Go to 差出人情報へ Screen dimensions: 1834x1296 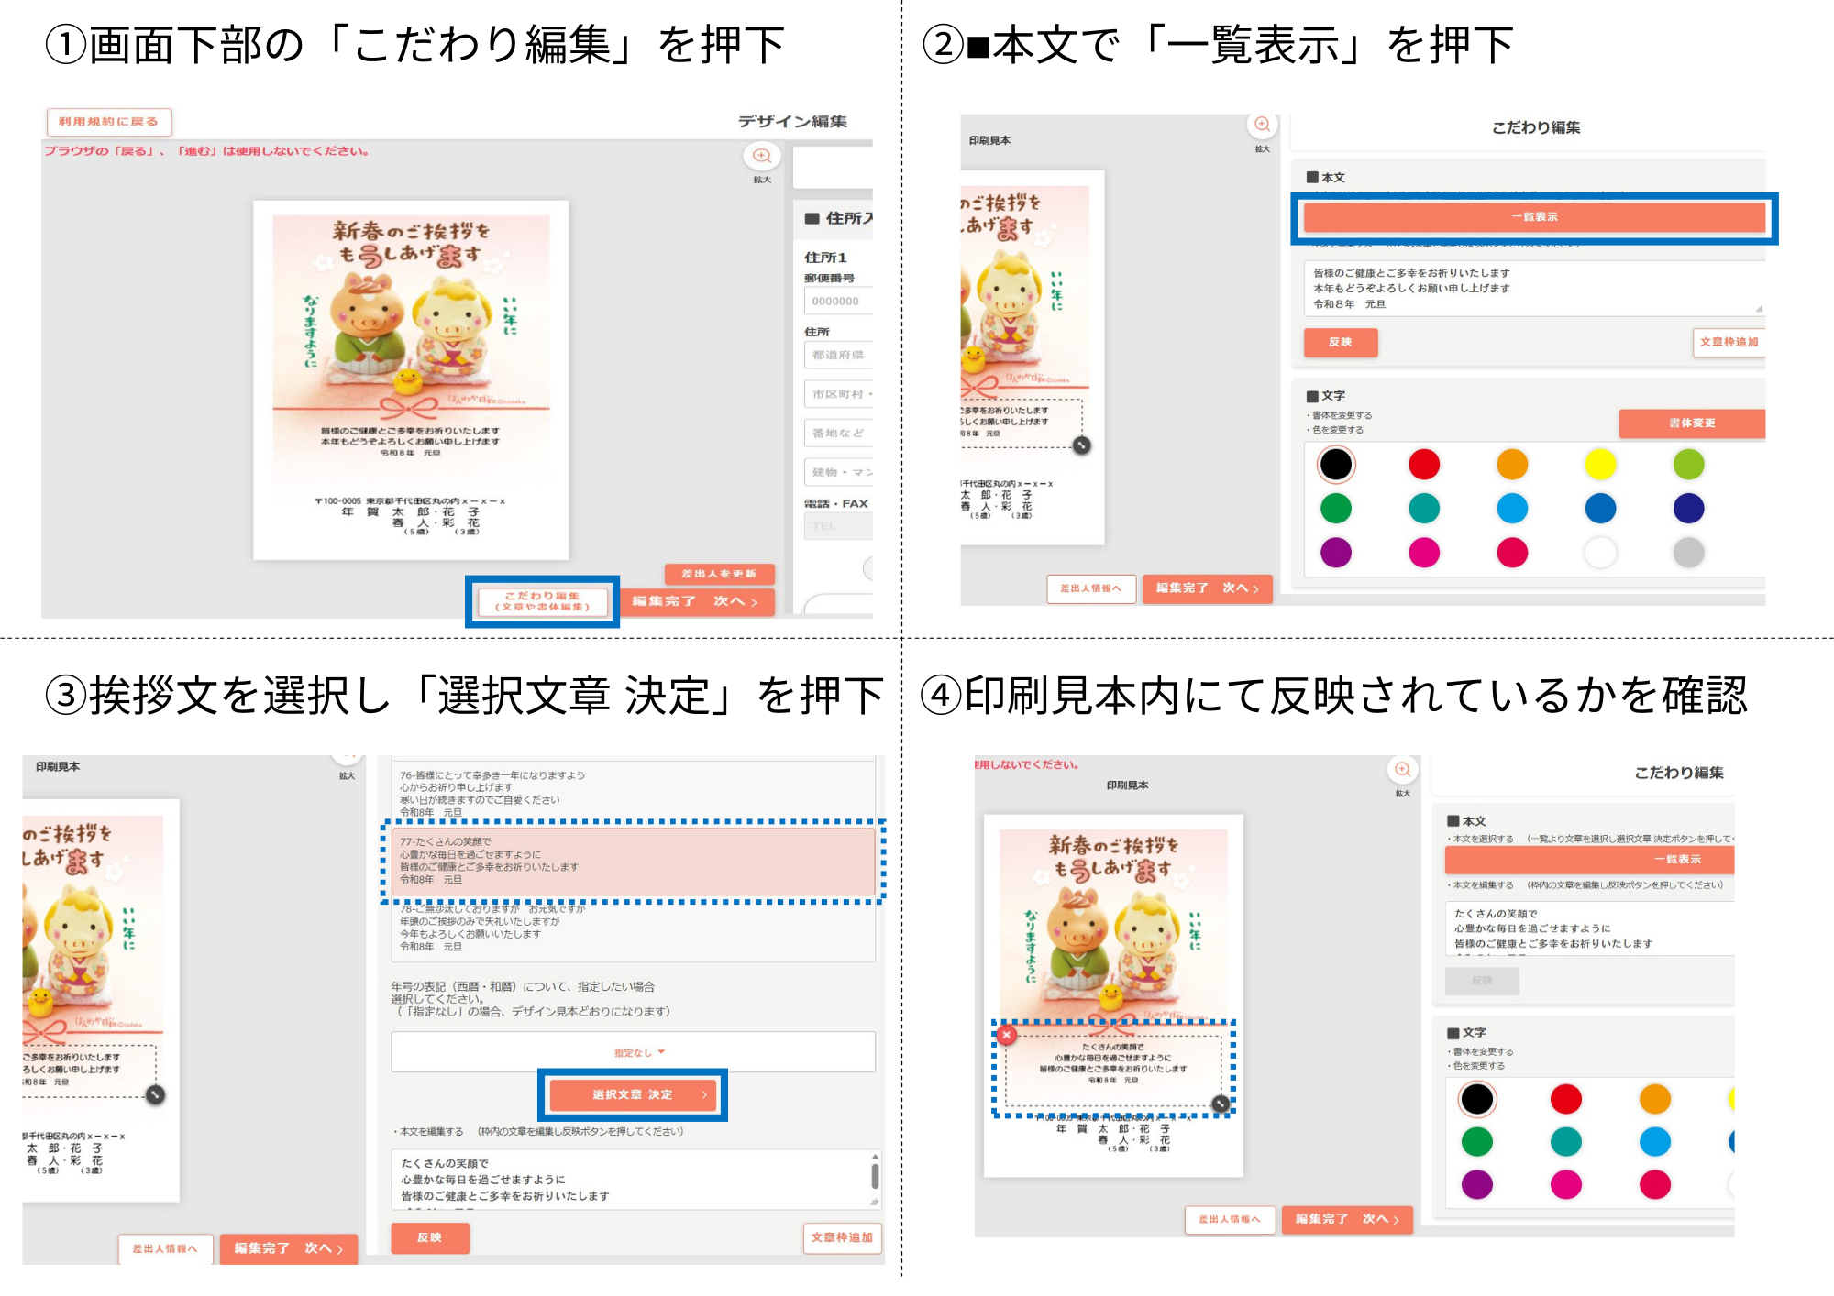[x=1089, y=589]
